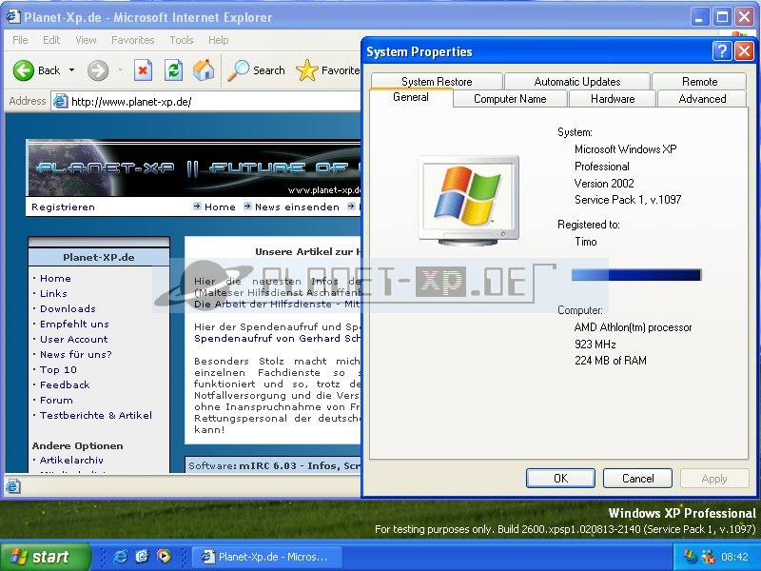Click the Back navigation icon
Image resolution: width=761 pixels, height=571 pixels.
coord(23,69)
